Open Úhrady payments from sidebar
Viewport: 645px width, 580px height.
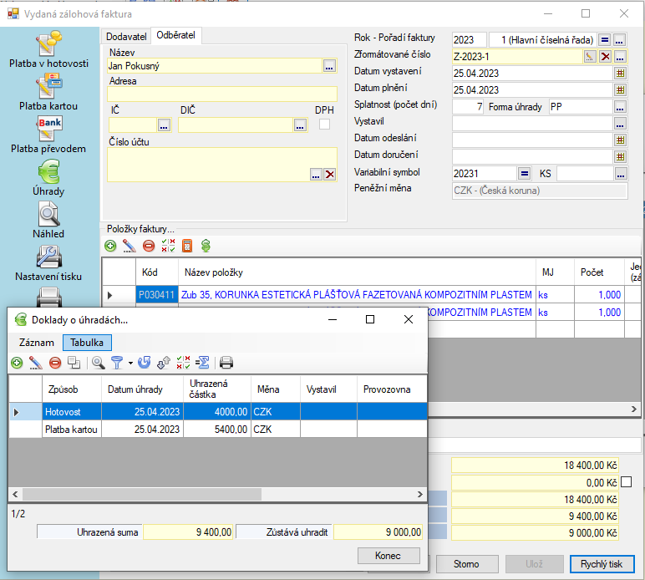48,178
